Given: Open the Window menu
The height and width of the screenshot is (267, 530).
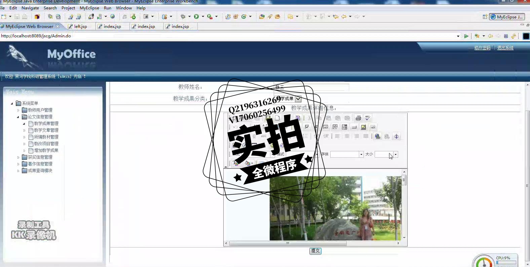Looking at the screenshot, I should 124,8.
